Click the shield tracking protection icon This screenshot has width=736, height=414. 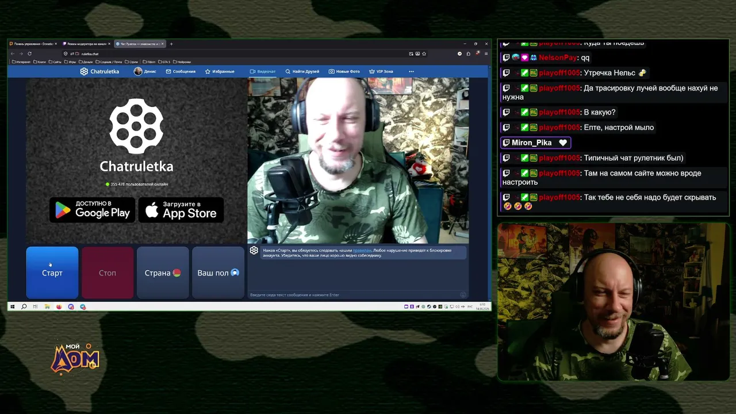click(66, 53)
